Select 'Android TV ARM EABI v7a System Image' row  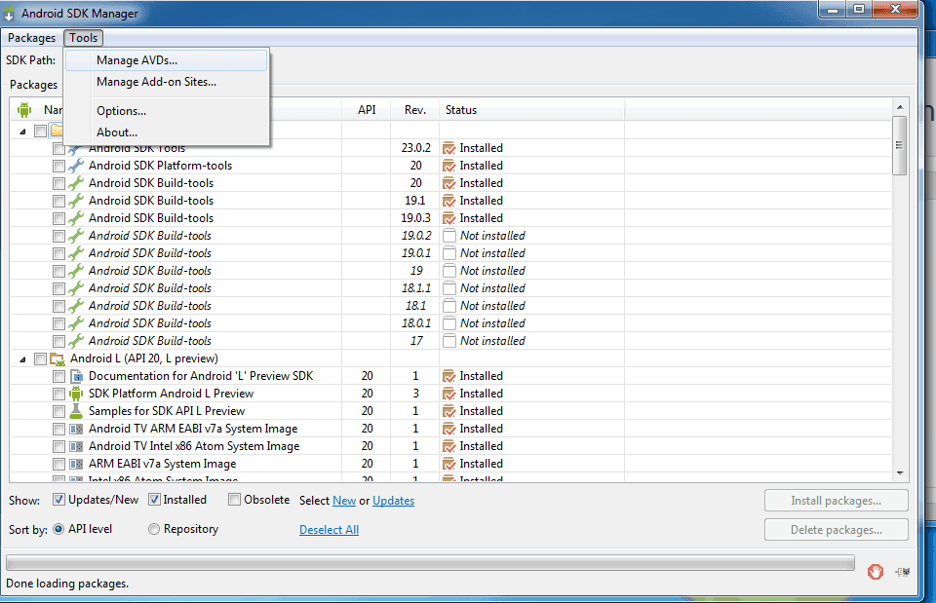pos(450,429)
